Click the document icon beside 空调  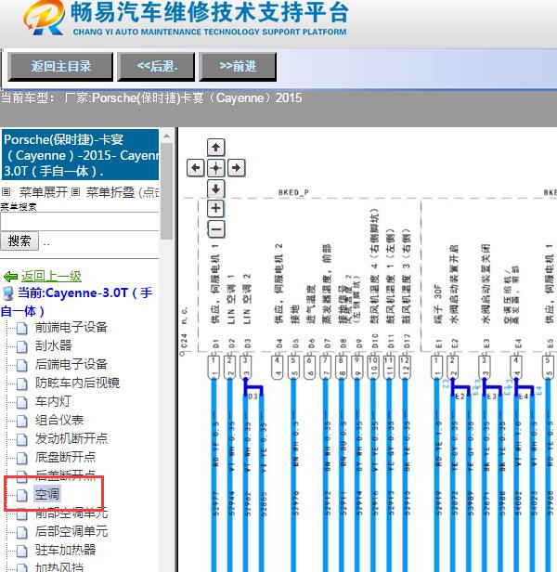(x=22, y=495)
